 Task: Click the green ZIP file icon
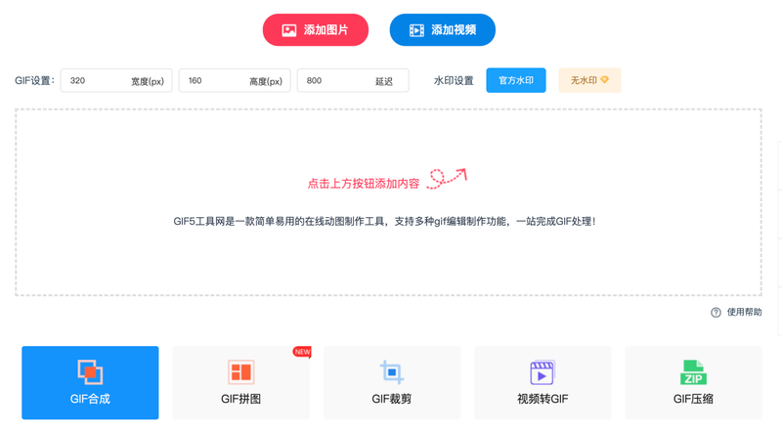(x=693, y=372)
